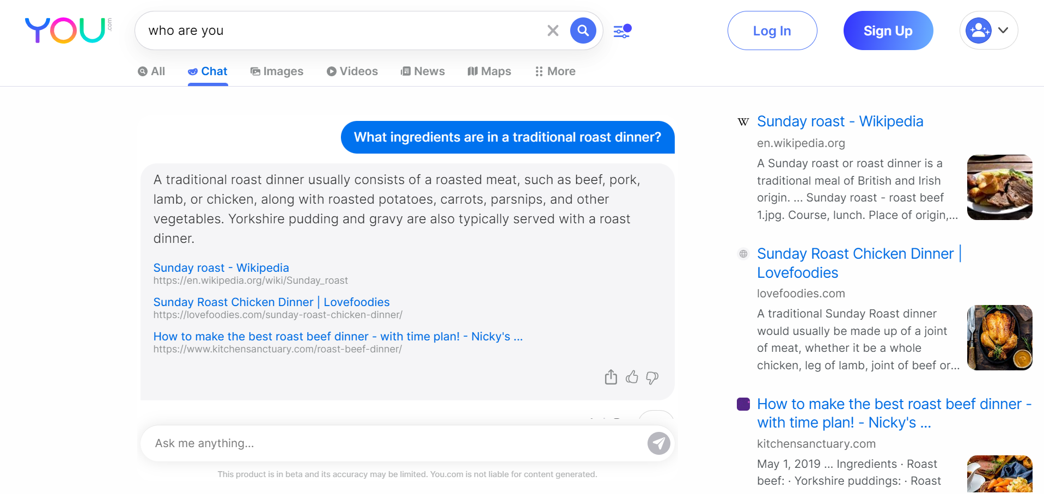
Task: Click the kitchensanctuary.com result thumbnail
Action: 999,474
